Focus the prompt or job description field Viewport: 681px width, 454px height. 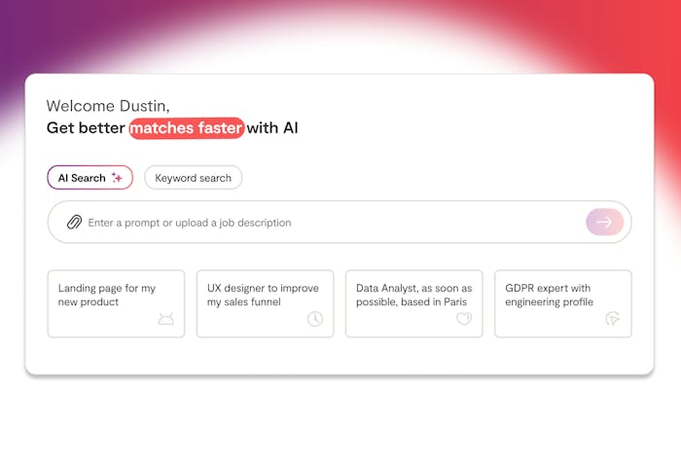click(331, 223)
